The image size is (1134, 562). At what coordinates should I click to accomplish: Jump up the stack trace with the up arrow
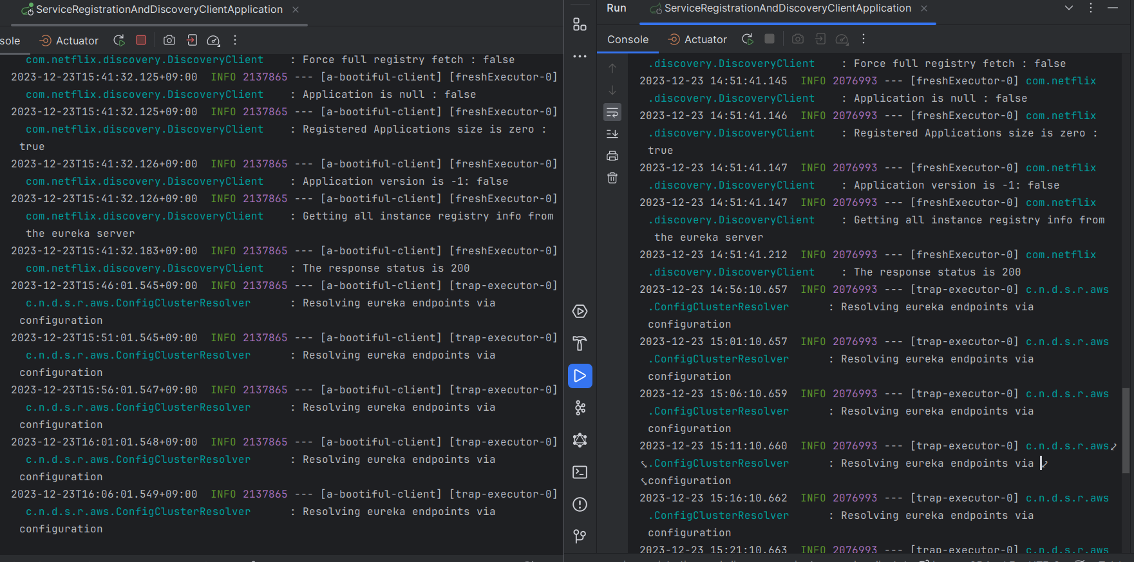point(612,68)
